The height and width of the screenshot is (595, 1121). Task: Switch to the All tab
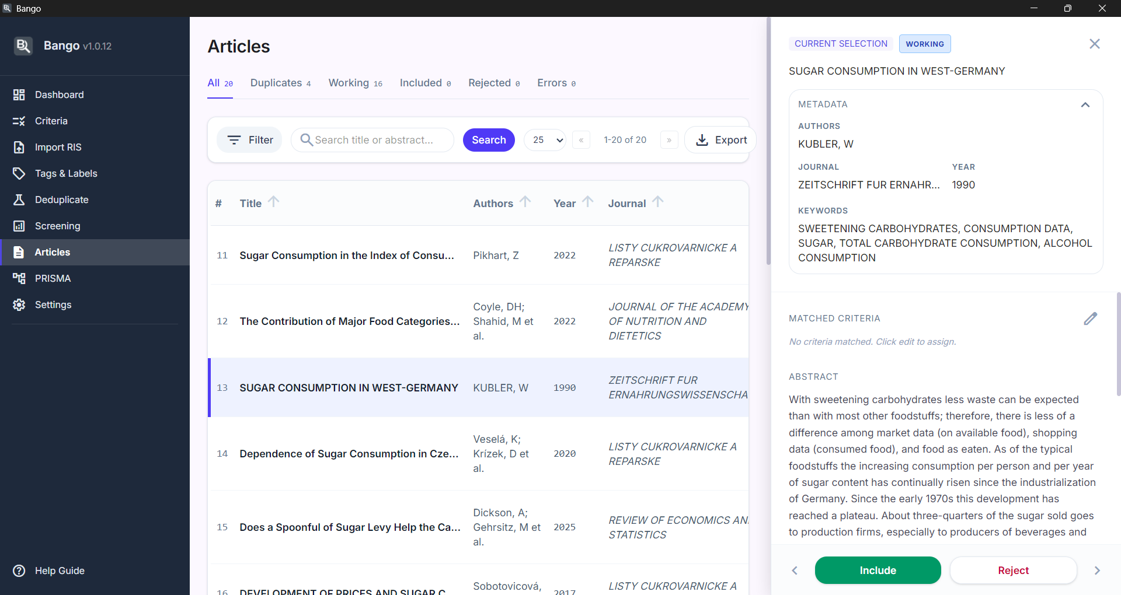click(x=220, y=83)
